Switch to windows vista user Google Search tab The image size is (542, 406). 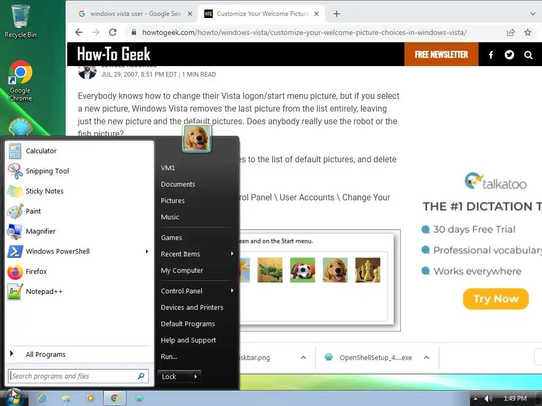(135, 14)
